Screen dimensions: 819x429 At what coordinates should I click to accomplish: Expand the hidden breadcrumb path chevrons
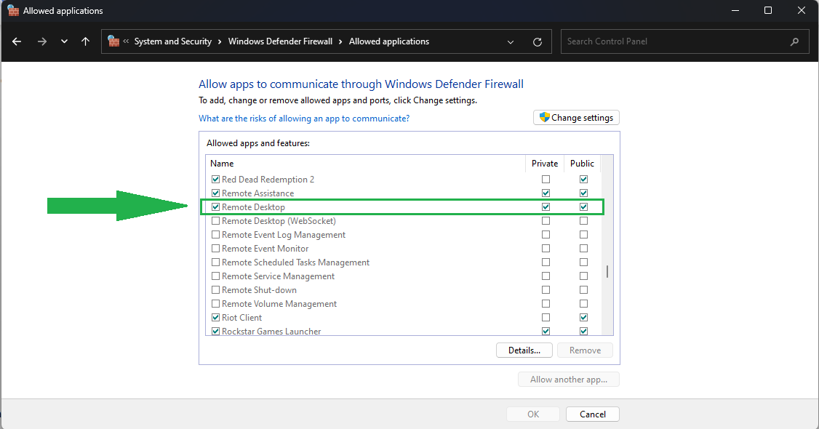coord(126,41)
